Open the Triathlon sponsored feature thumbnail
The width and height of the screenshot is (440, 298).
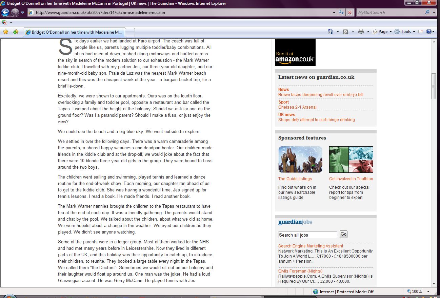point(351,160)
